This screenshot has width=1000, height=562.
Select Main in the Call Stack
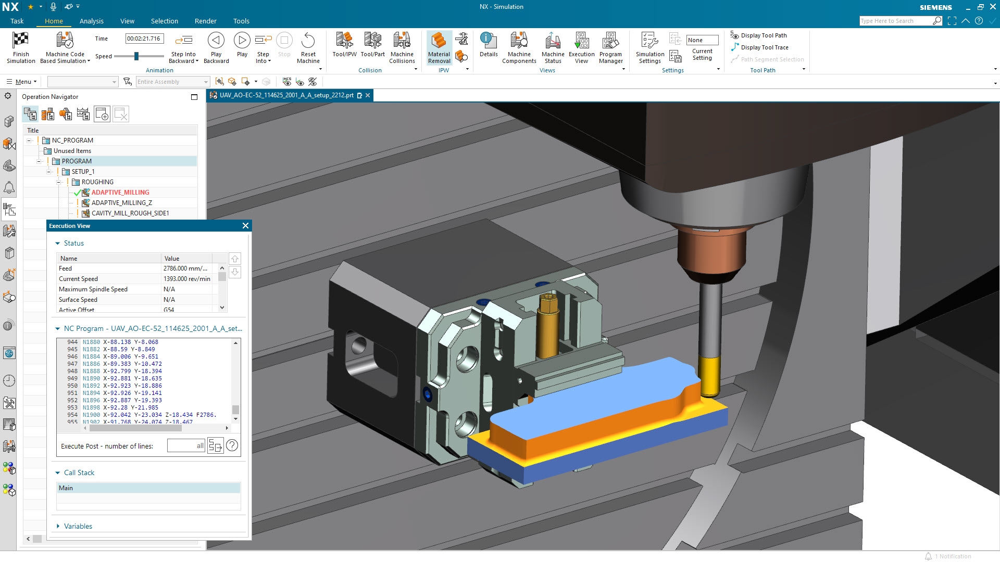coord(148,488)
